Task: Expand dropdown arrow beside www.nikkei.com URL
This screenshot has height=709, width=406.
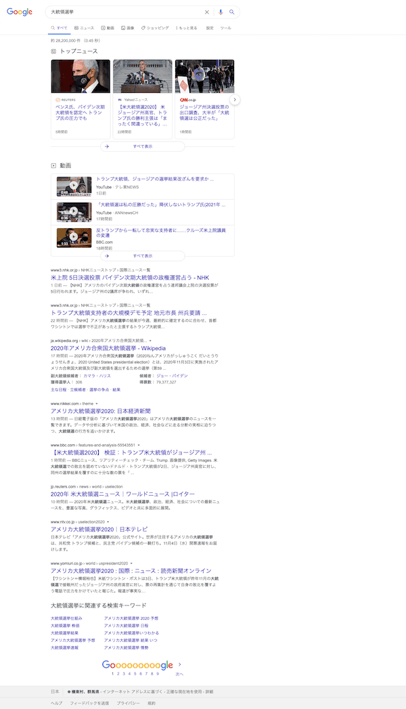Action: click(x=97, y=404)
